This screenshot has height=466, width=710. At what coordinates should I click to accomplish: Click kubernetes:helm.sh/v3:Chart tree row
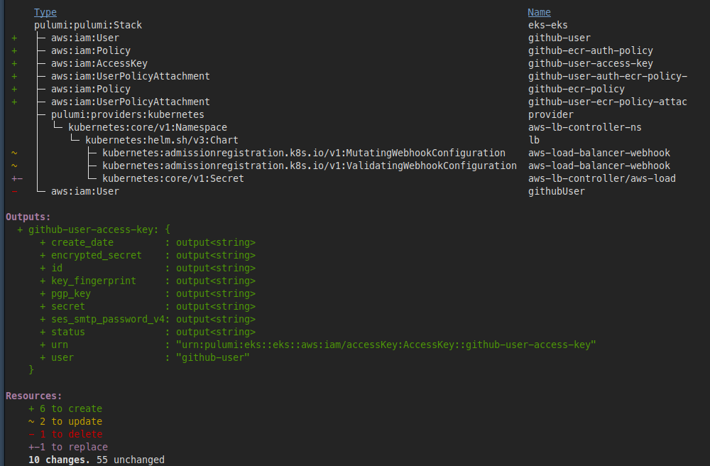(x=162, y=140)
